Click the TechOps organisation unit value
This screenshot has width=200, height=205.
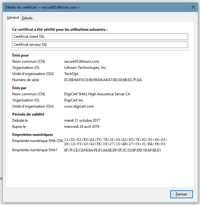tap(71, 74)
